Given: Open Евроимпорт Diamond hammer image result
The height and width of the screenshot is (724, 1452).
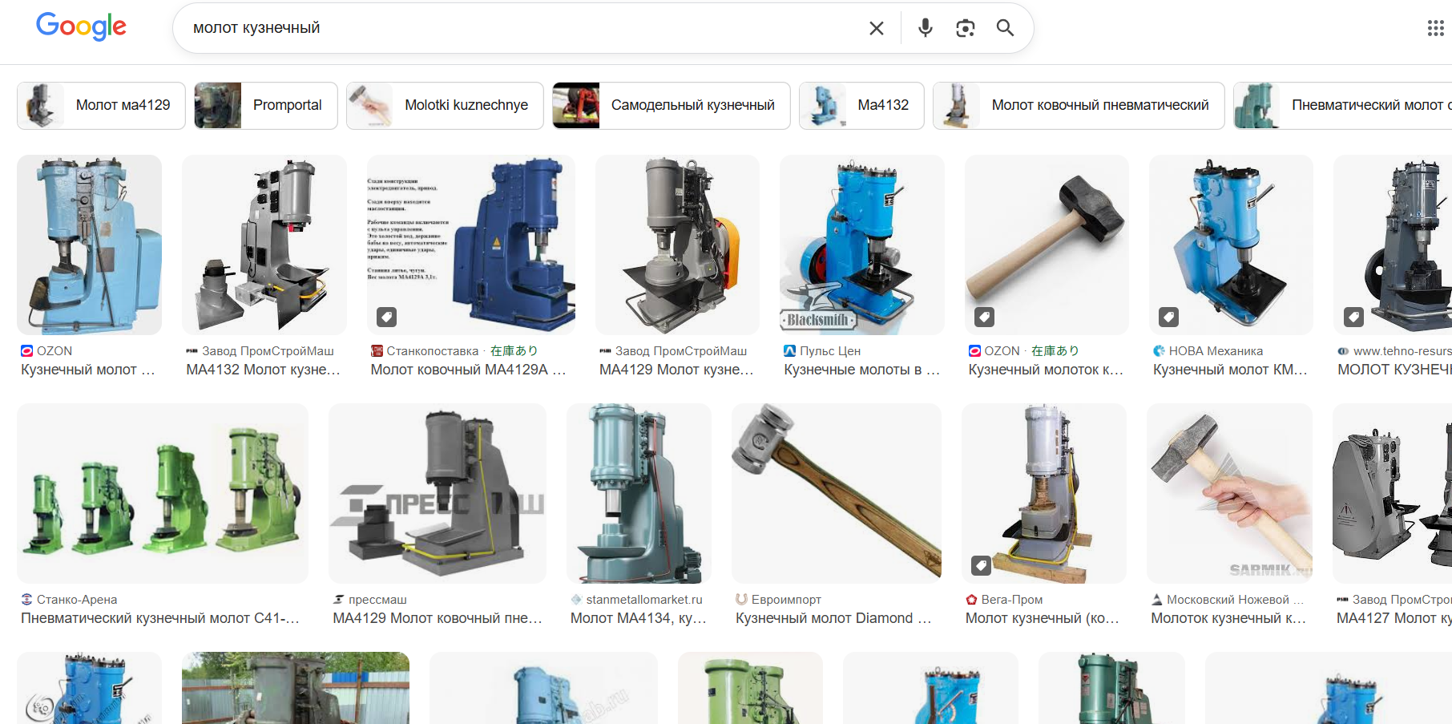Looking at the screenshot, I should pos(837,493).
